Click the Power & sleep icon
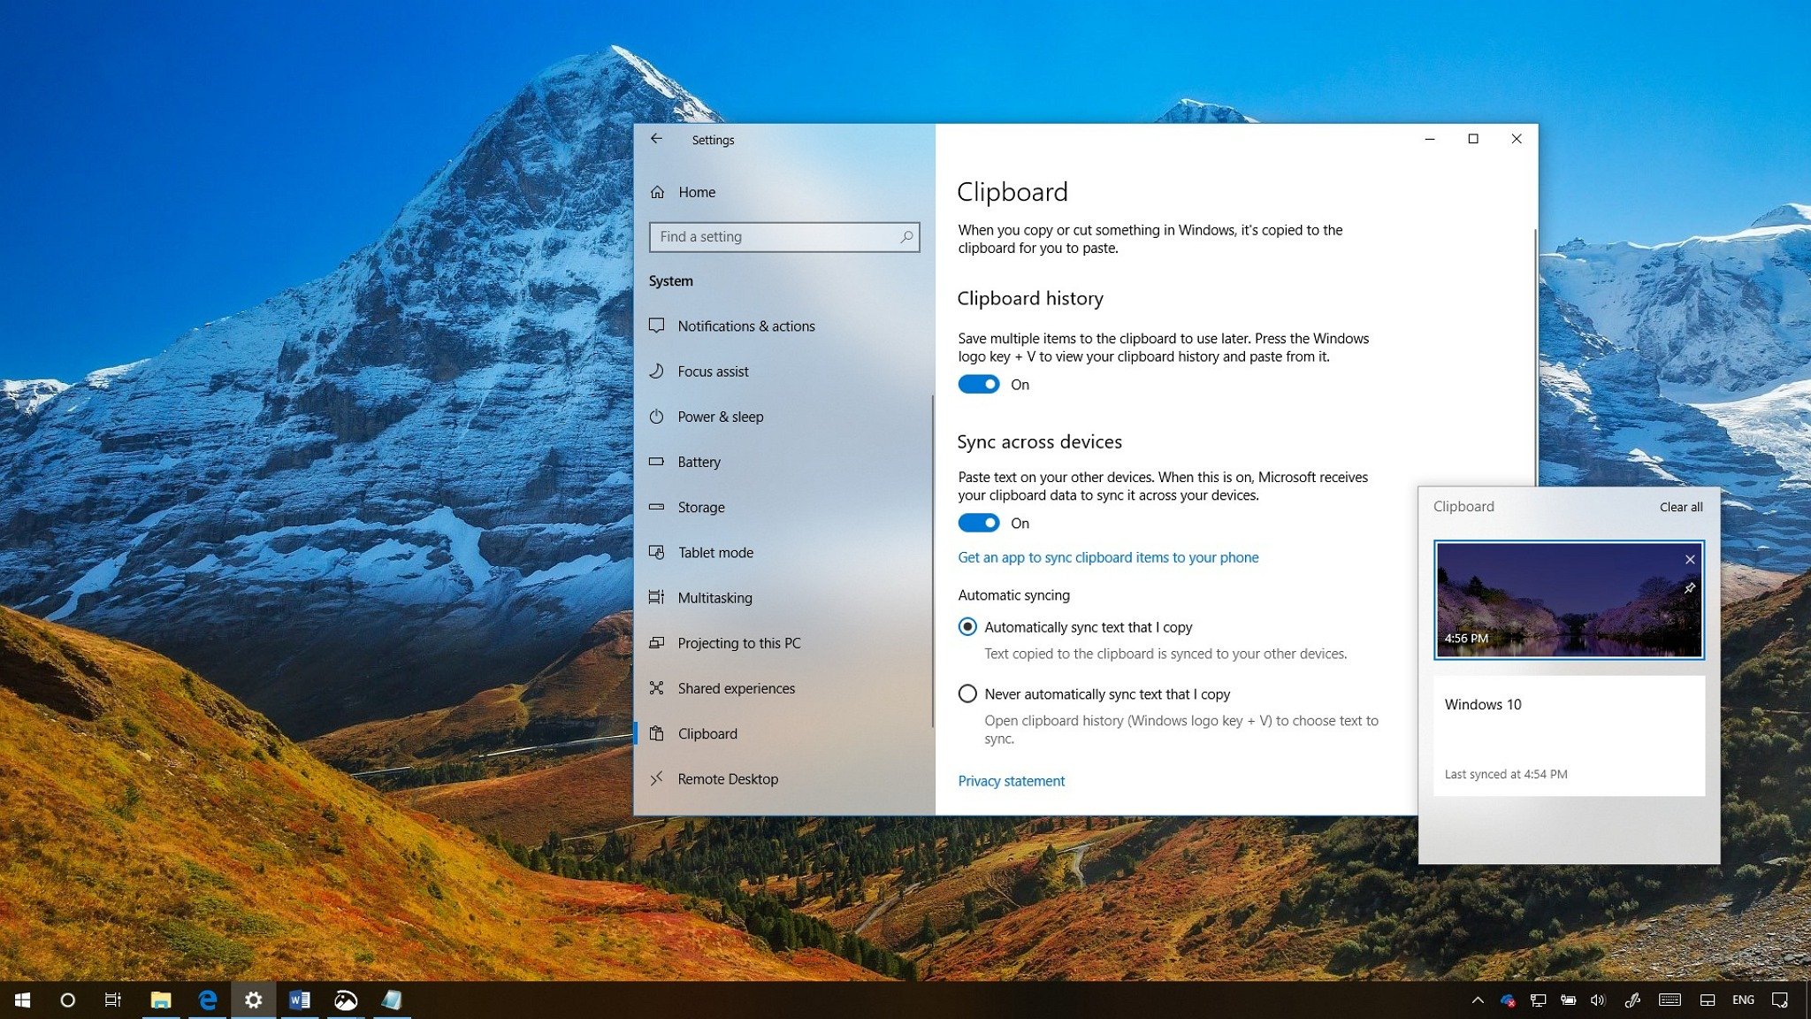The height and width of the screenshot is (1019, 1811). 657,416
